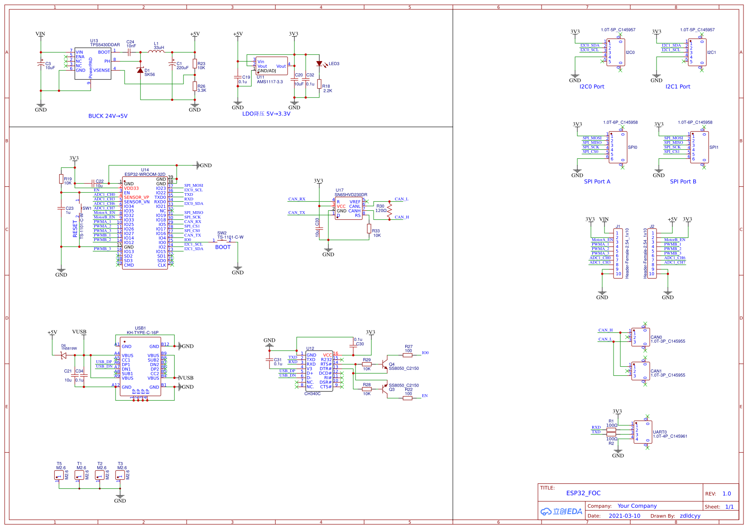Click the R33 10K resistor symbol
748x529 pixels.
click(369, 228)
